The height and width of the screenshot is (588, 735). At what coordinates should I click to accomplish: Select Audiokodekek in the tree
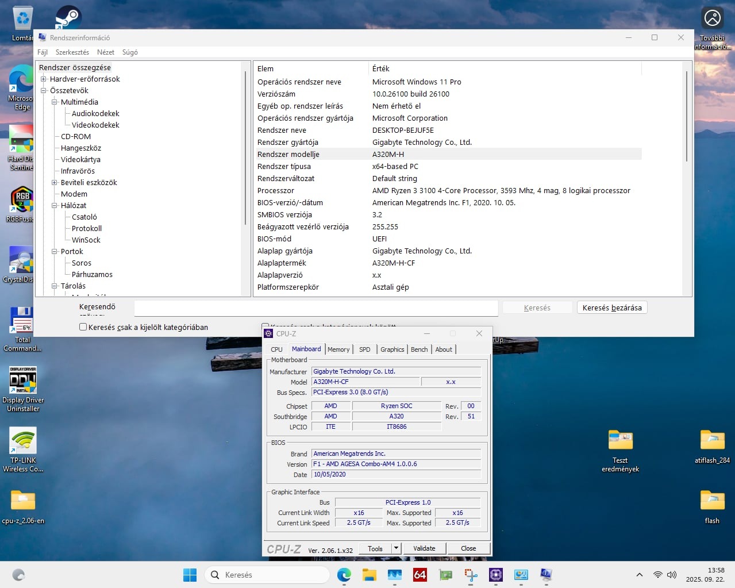95,114
